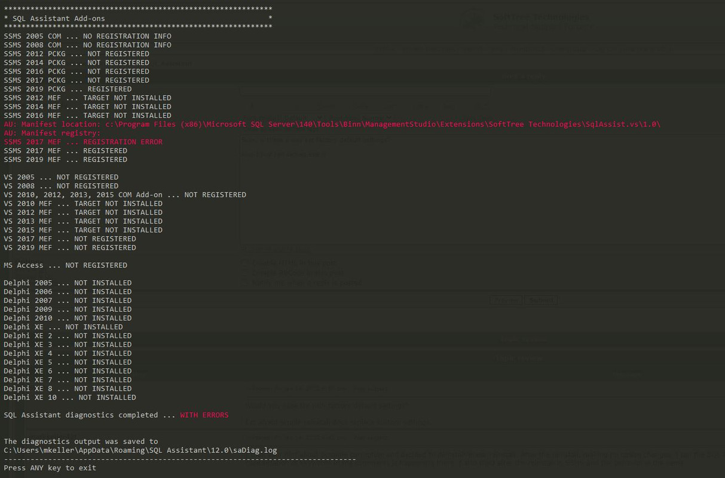Screen dimensions: 725x478
Task: Click the "SSMS 2019 MEF ... REGISTERED" line
Action: [65, 160]
